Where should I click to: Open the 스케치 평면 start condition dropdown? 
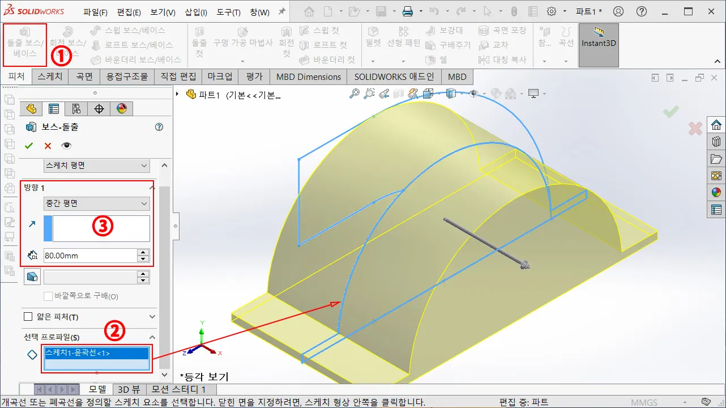tap(97, 165)
